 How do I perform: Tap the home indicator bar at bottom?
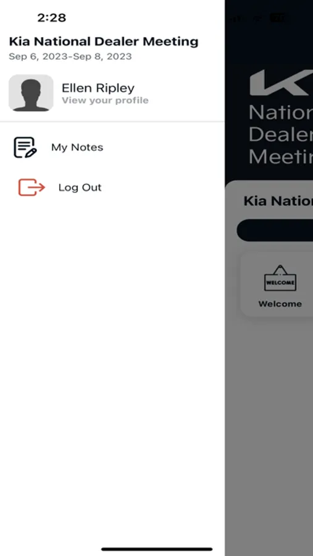[157, 549]
